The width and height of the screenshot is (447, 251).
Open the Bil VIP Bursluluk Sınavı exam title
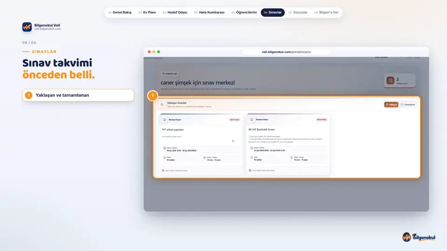tap(262, 129)
